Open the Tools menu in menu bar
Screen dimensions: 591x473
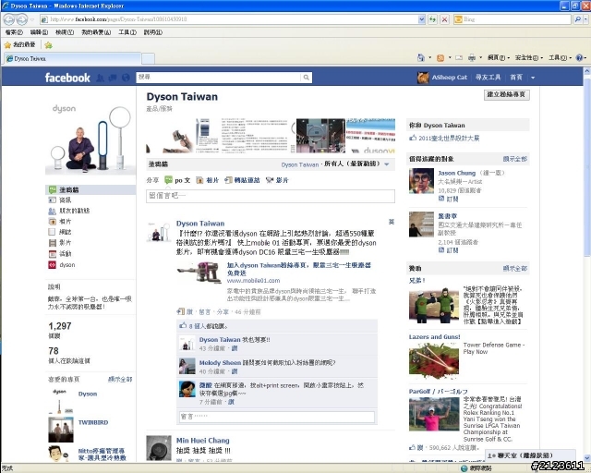pyautogui.click(x=127, y=32)
